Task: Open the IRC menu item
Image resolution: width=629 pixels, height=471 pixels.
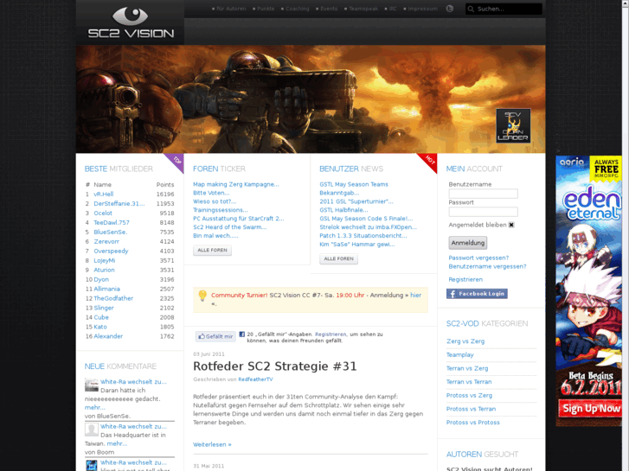Action: [391, 9]
